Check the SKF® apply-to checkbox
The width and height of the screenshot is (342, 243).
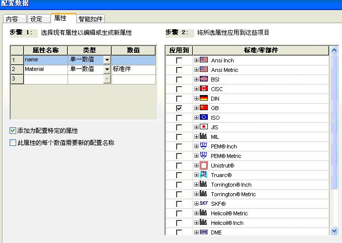pyautogui.click(x=179, y=204)
